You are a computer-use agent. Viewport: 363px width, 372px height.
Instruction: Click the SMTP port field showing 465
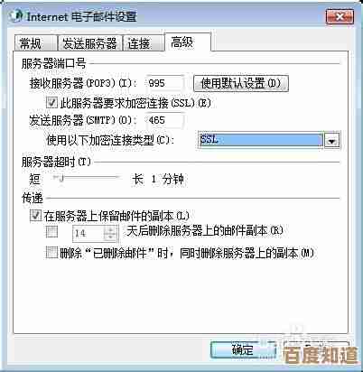(164, 120)
